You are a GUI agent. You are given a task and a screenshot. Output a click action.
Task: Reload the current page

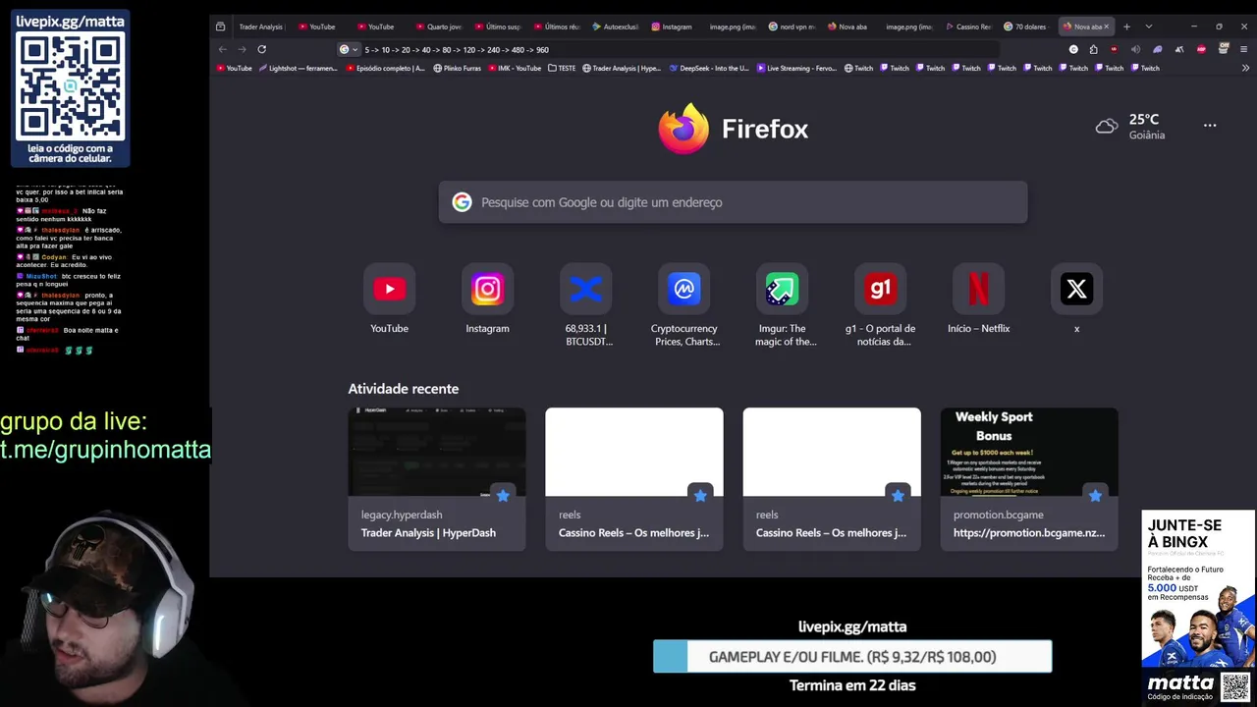click(x=261, y=49)
